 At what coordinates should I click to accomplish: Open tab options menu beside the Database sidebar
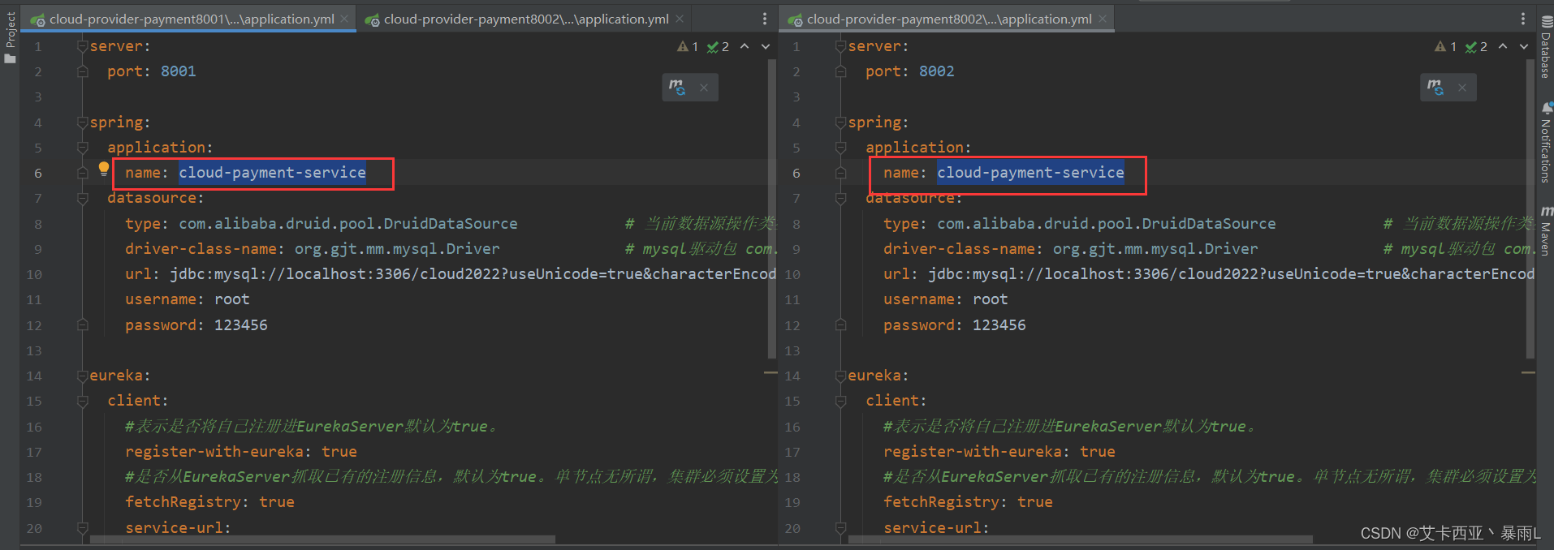pos(1522,19)
